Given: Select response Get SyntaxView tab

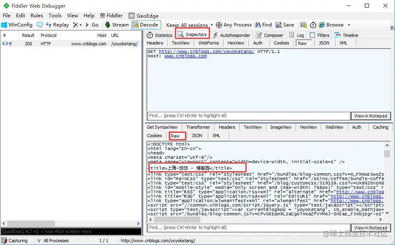Looking at the screenshot, I should 162,127.
